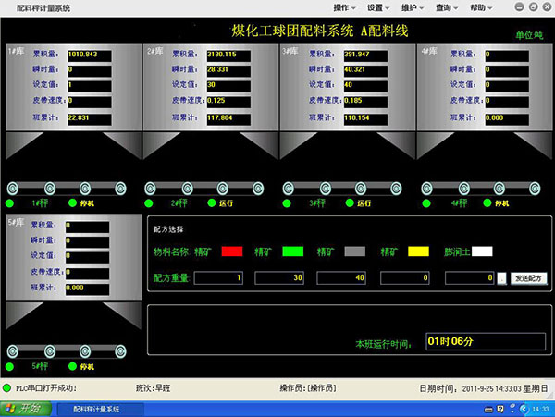Click the 1#库 设定值 input field
Image resolution: width=555 pixels, height=417 pixels.
pos(88,85)
